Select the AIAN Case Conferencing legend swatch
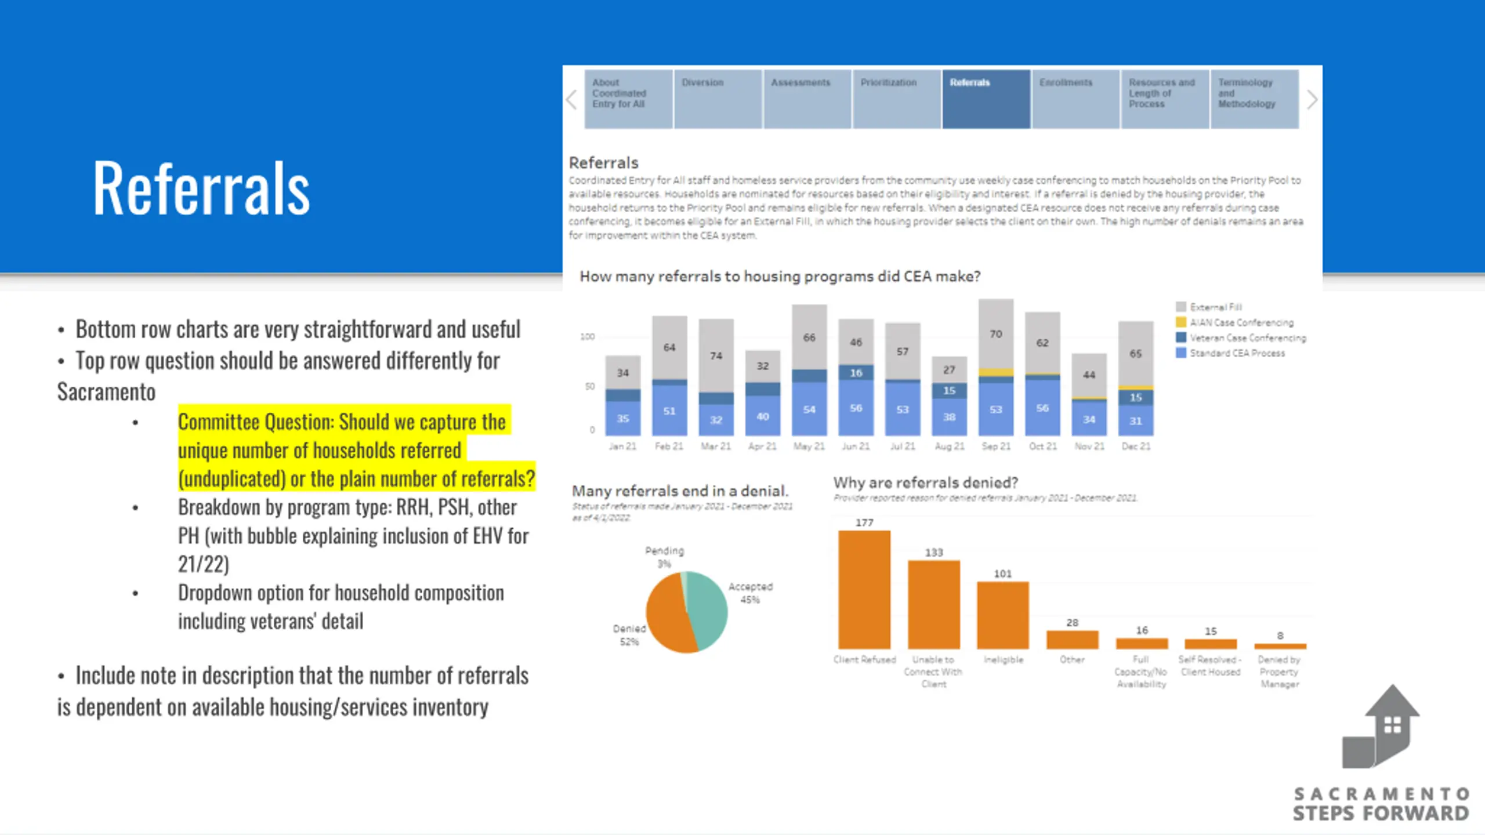The height and width of the screenshot is (835, 1485). point(1181,322)
